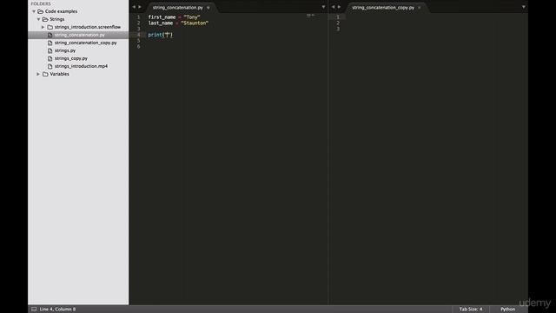Click line number 2 in right editor

338,23
